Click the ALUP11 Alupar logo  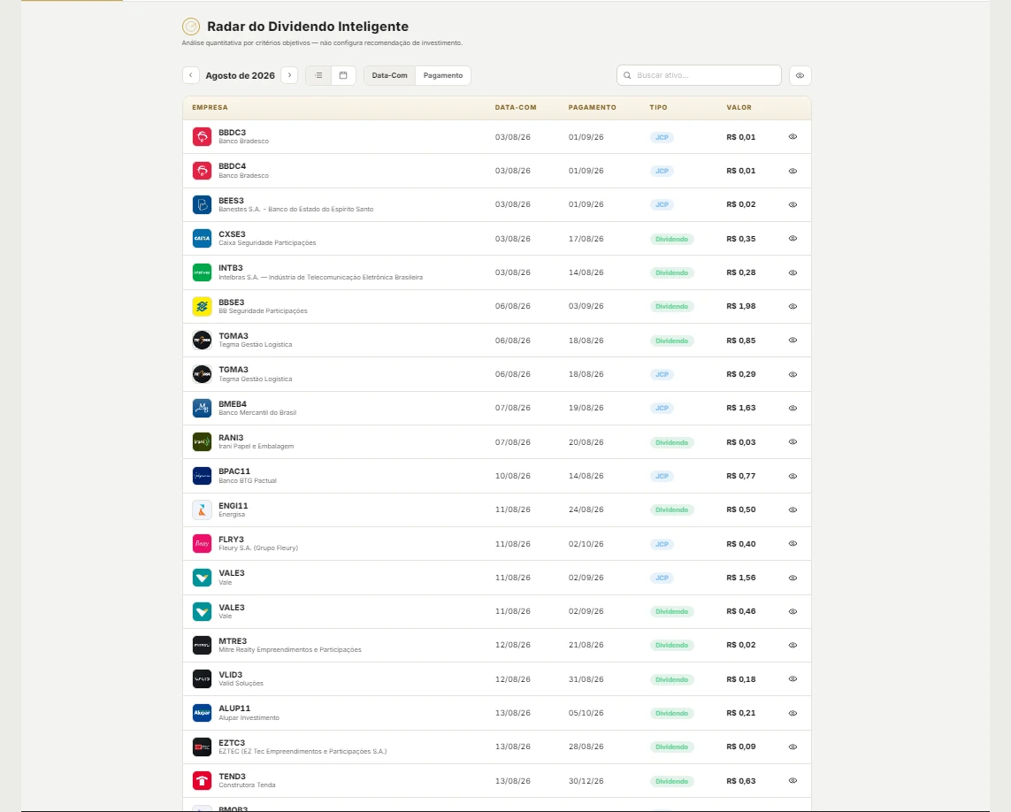click(202, 713)
